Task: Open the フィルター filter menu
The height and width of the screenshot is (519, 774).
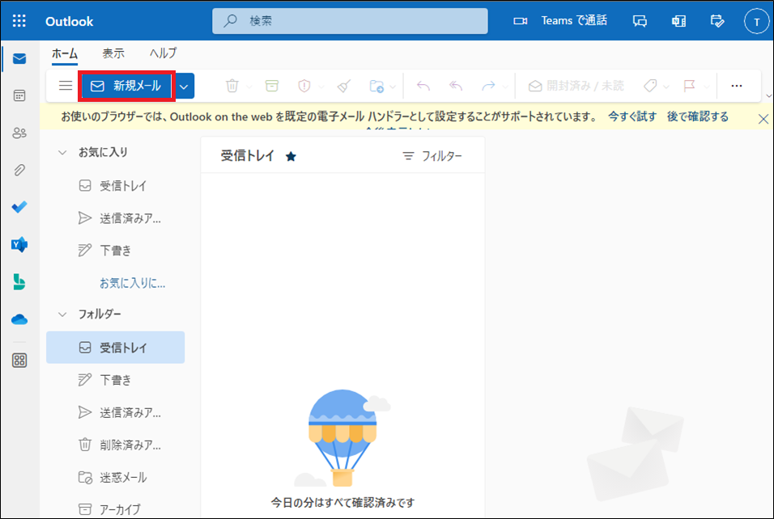Action: click(x=432, y=156)
